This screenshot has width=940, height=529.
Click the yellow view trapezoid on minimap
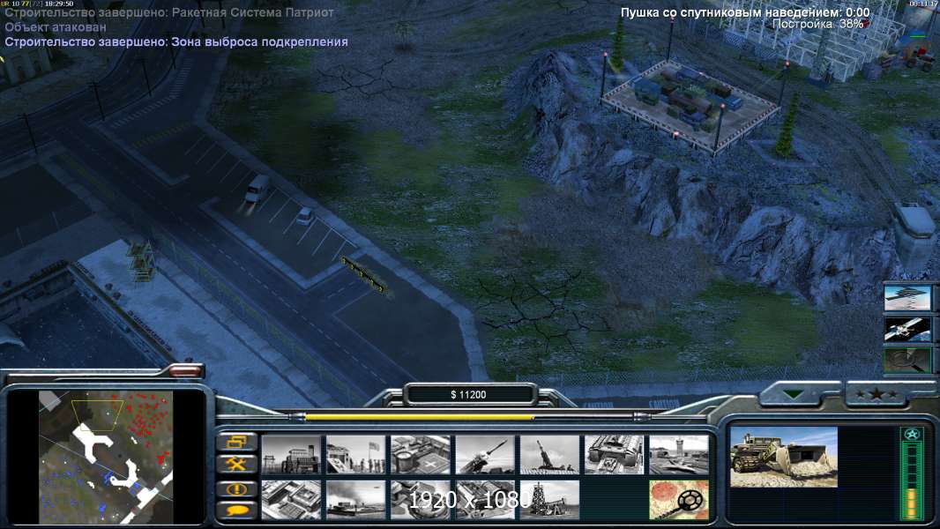pyautogui.click(x=97, y=415)
